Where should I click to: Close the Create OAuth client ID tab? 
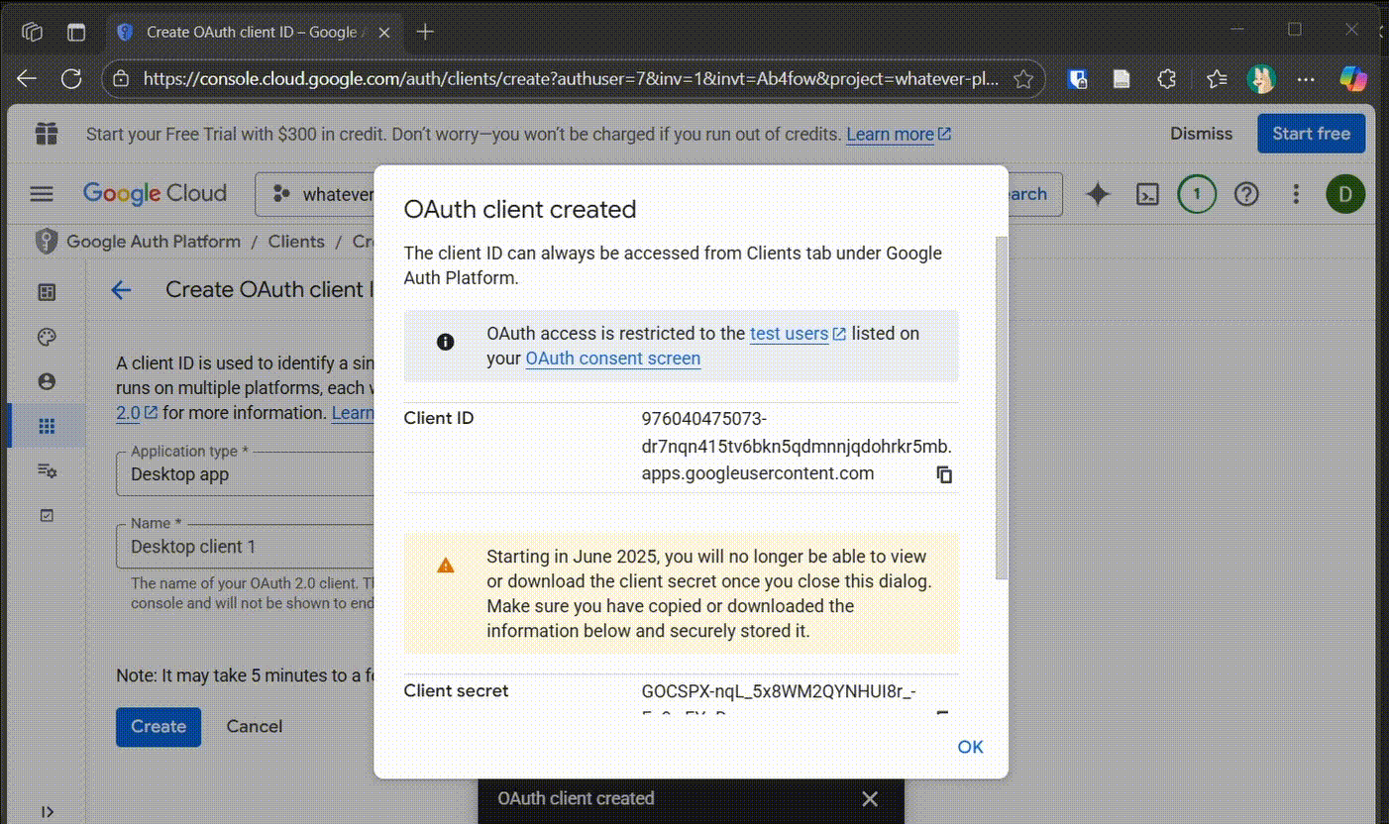click(384, 32)
